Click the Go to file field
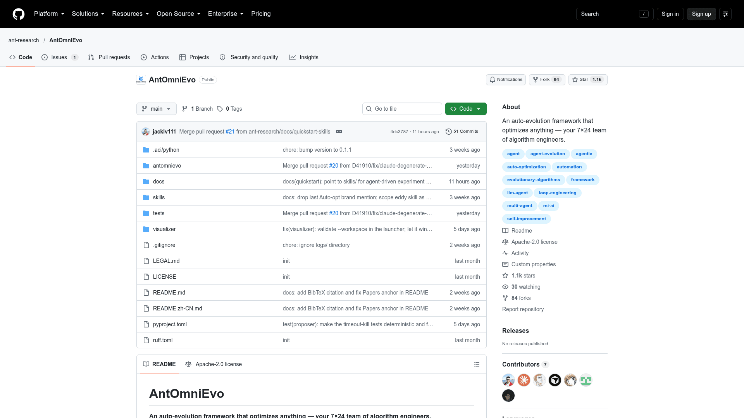The image size is (744, 418). [x=402, y=109]
